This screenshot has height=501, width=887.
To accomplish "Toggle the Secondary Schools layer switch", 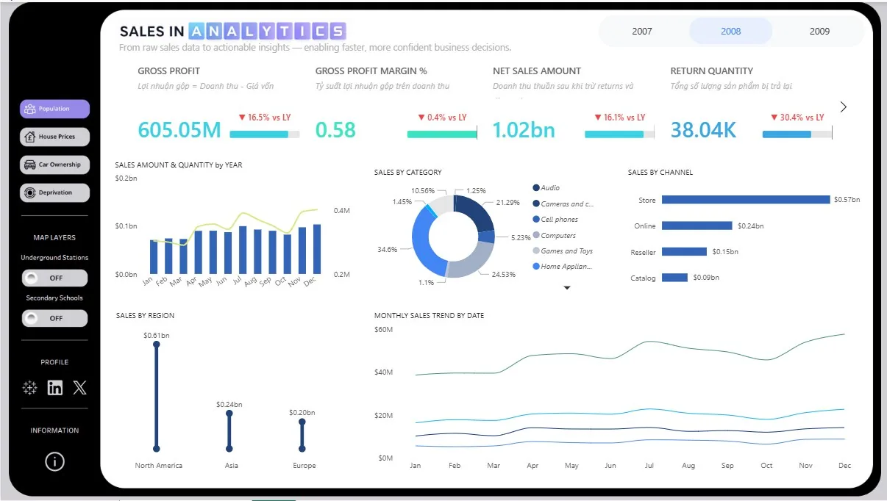I will pyautogui.click(x=54, y=319).
